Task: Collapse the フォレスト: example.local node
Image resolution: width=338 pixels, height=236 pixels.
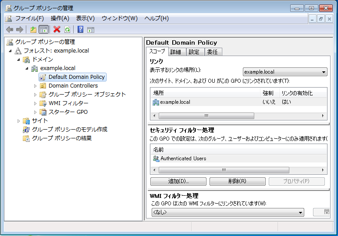Action: 10,51
